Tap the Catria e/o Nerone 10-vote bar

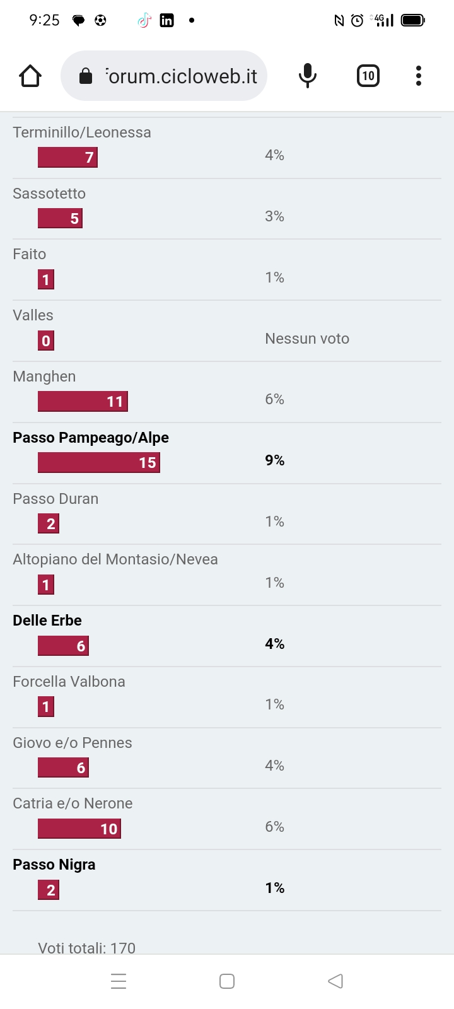(79, 829)
